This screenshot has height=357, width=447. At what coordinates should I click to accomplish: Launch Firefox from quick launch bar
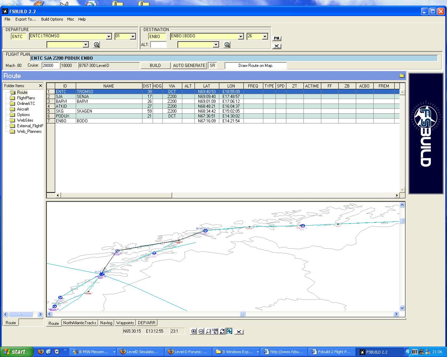pyautogui.click(x=41, y=352)
